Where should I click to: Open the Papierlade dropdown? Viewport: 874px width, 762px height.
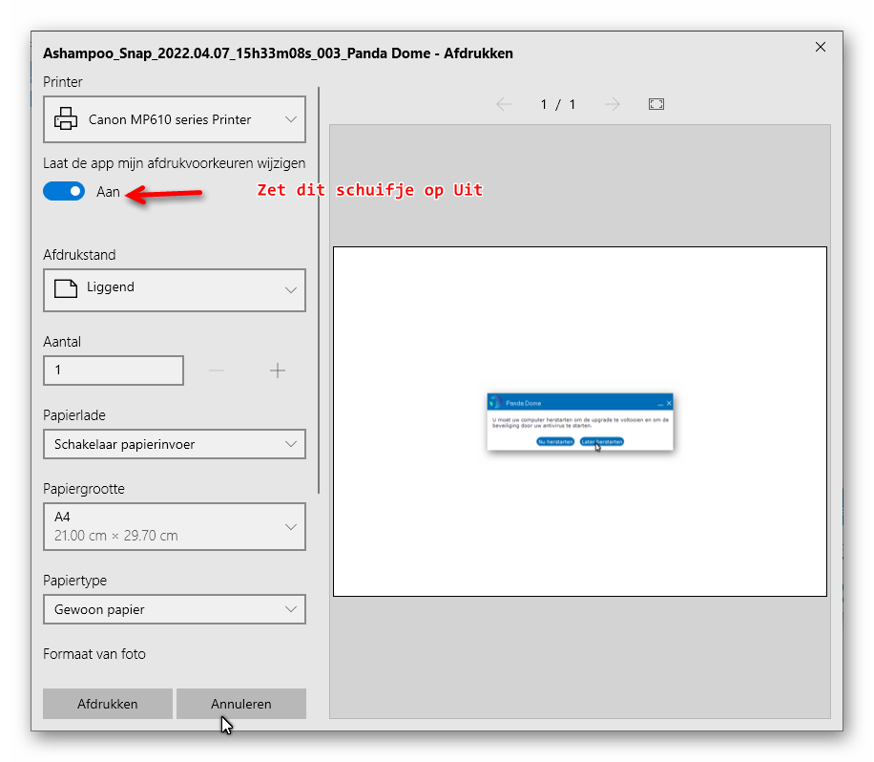175,444
